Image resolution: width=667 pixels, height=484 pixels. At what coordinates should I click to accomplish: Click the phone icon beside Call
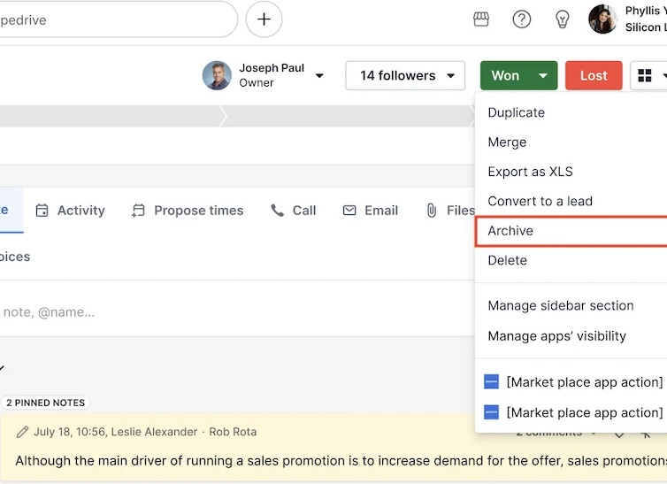[x=278, y=210]
